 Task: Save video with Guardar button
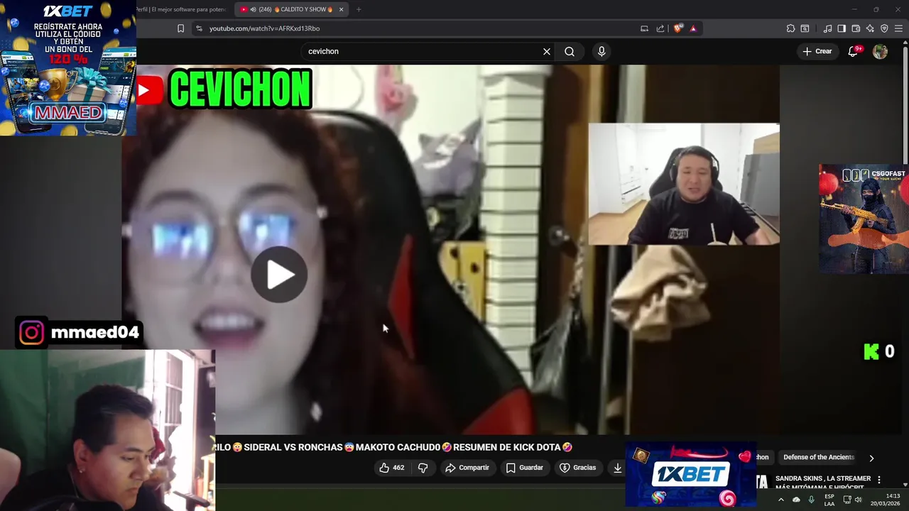coord(525,468)
